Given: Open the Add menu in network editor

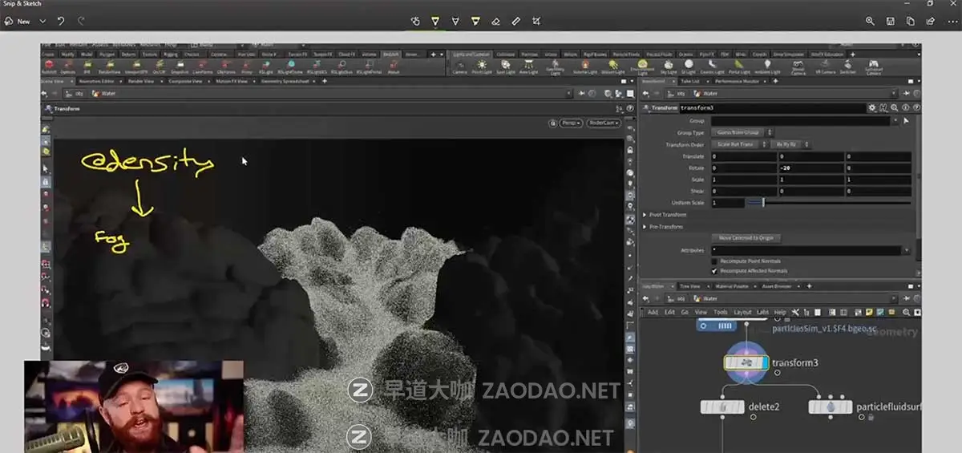Looking at the screenshot, I should [x=652, y=312].
